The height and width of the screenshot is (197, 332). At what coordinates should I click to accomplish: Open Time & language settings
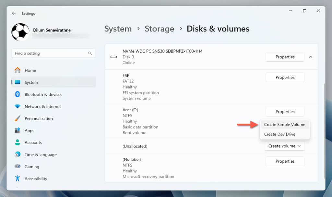[x=41, y=155]
